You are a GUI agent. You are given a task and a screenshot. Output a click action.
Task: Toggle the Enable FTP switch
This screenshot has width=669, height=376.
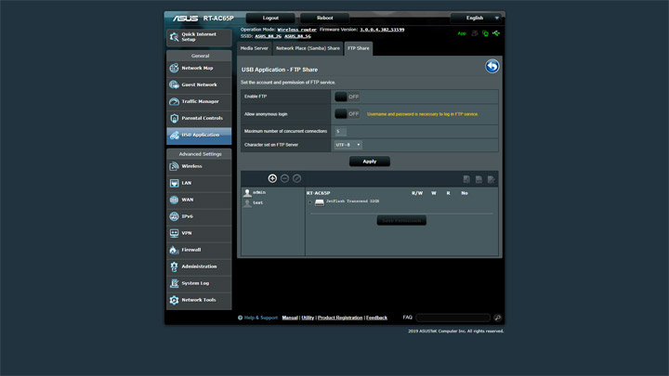pyautogui.click(x=347, y=97)
